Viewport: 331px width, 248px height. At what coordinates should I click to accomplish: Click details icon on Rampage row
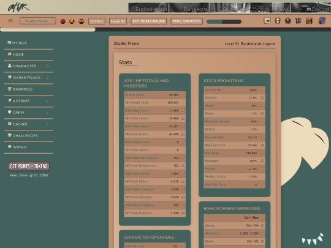pos(262,161)
